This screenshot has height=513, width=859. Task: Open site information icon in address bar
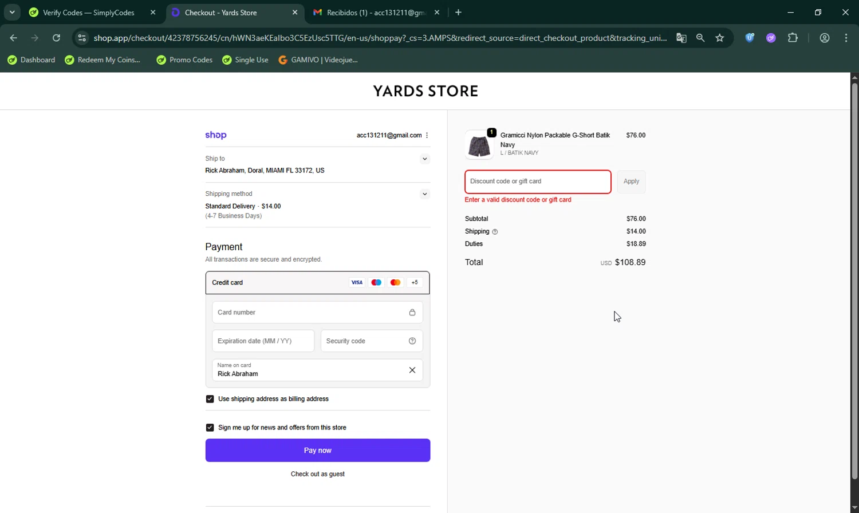pyautogui.click(x=82, y=38)
